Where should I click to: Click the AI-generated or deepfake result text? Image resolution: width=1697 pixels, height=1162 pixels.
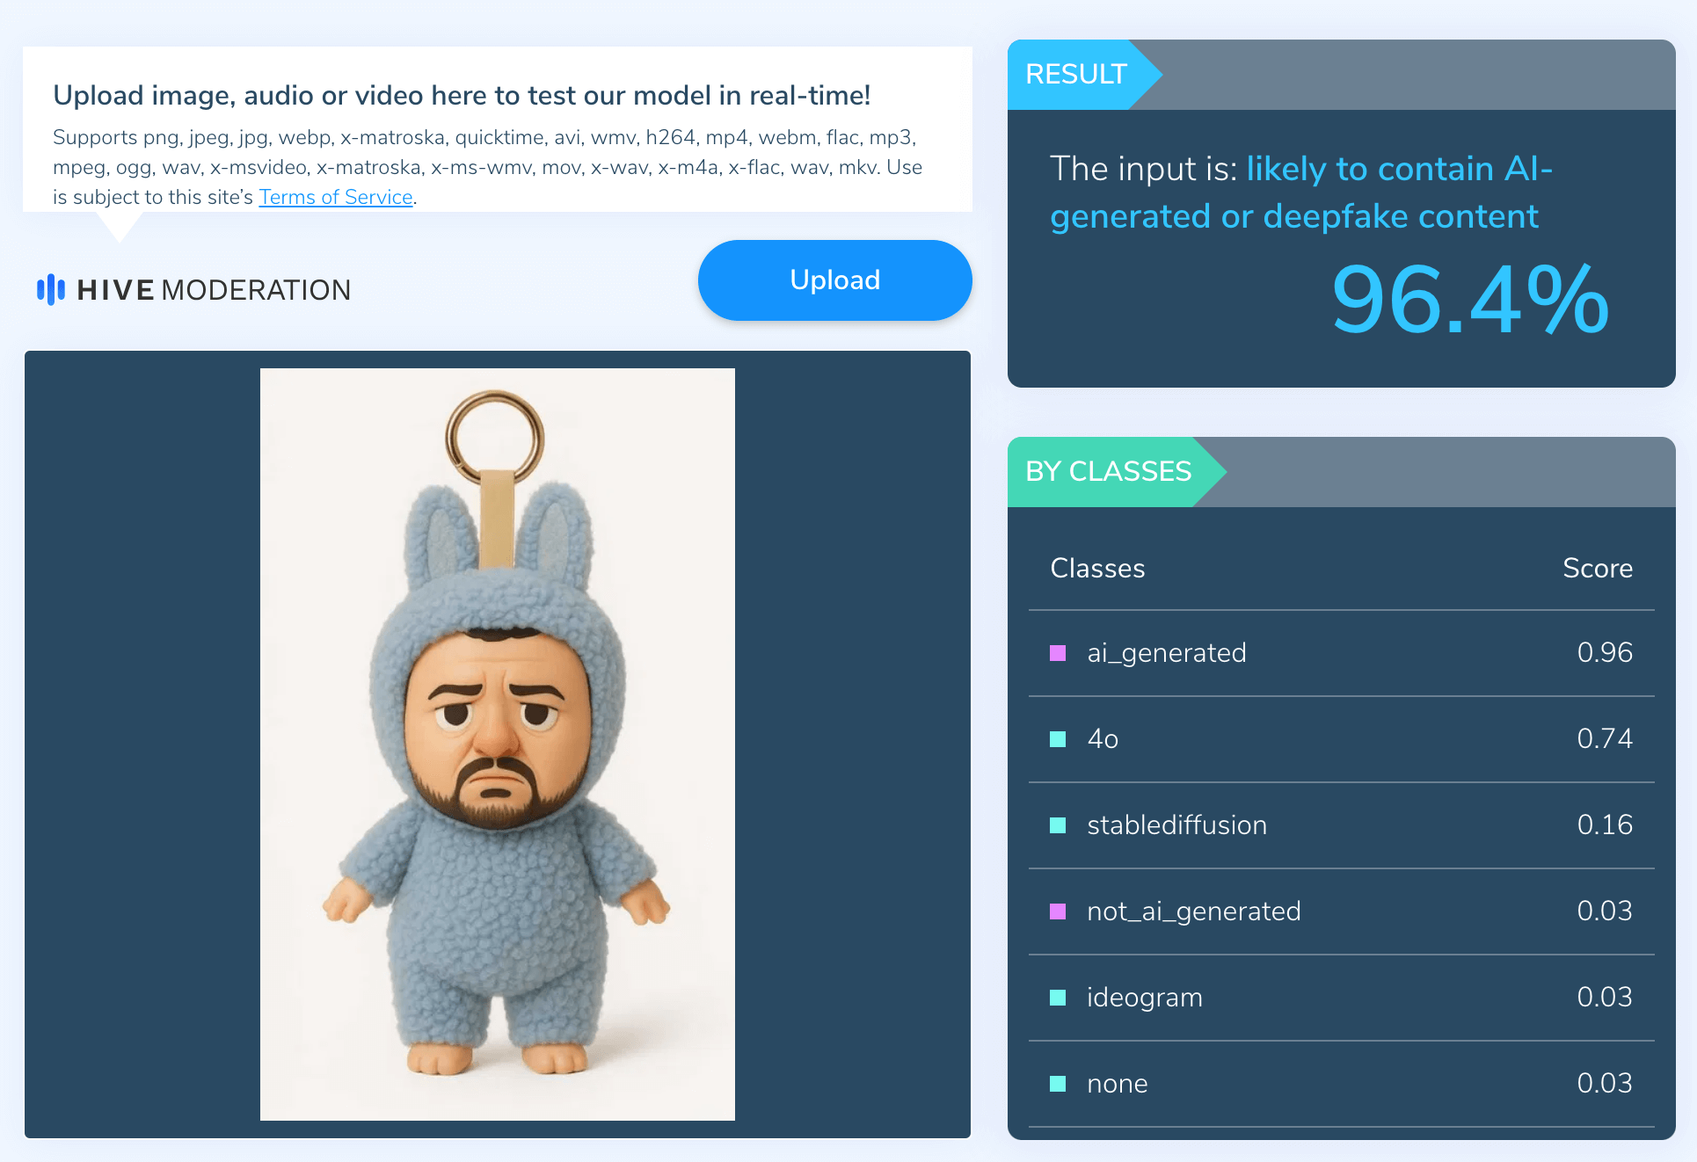coord(1302,192)
